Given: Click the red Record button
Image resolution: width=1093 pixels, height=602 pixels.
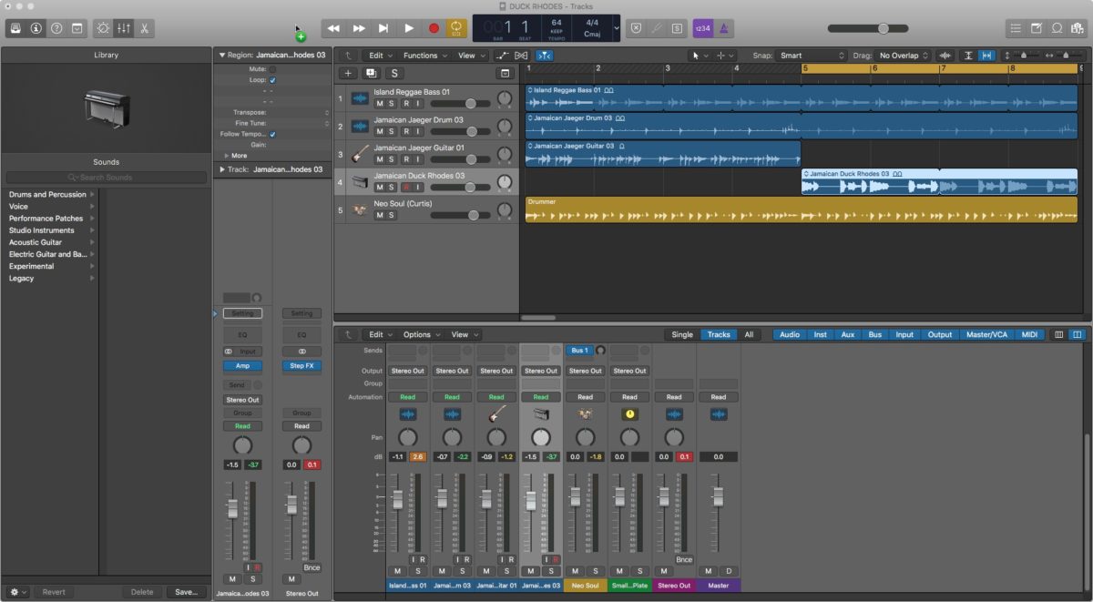Looking at the screenshot, I should (x=434, y=28).
